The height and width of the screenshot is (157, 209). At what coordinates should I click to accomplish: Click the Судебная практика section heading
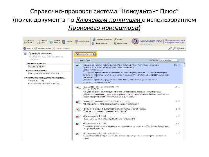(36, 70)
